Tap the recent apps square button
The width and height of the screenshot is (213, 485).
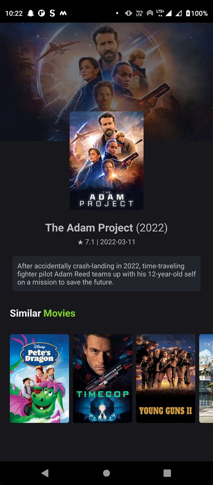167,473
